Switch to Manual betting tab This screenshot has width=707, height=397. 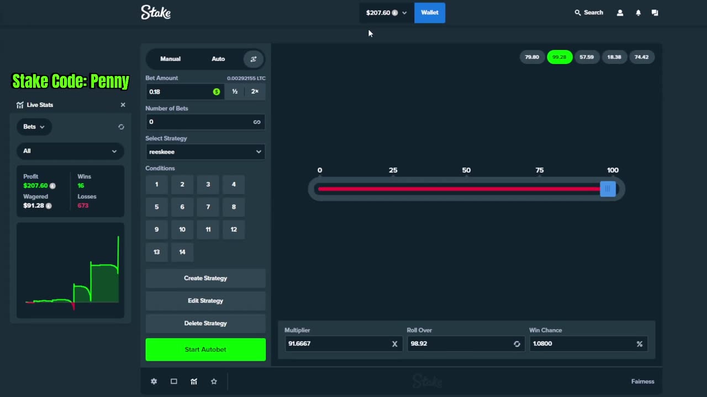[x=170, y=59]
